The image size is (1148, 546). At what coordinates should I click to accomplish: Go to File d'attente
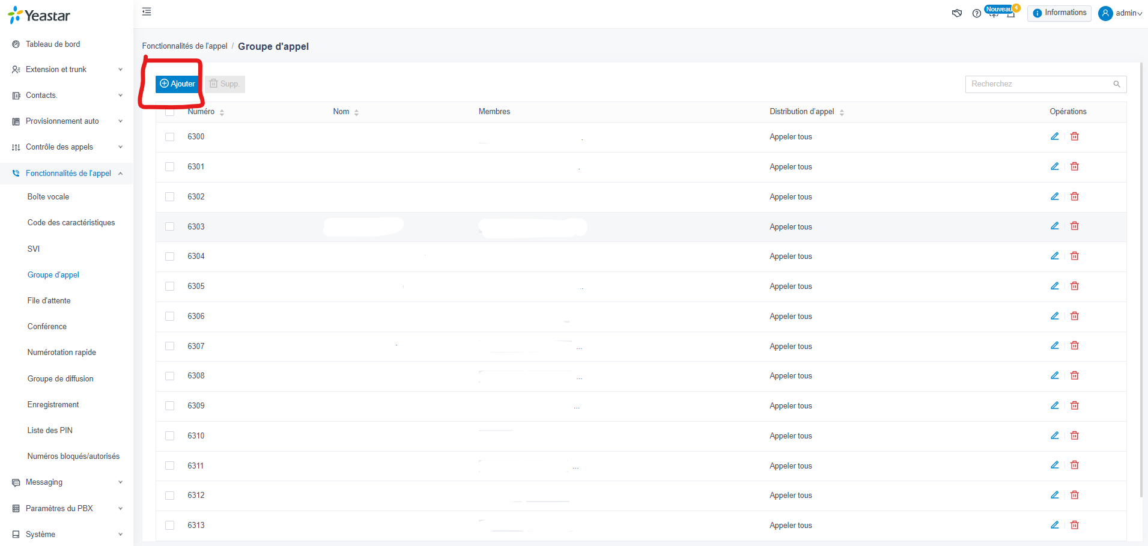click(49, 301)
